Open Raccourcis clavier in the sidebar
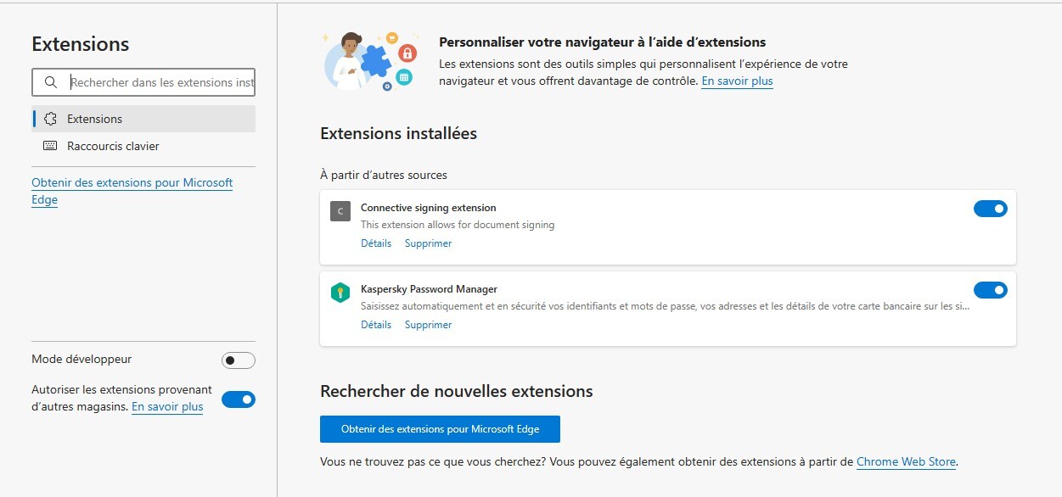The width and height of the screenshot is (1062, 497). click(x=113, y=146)
